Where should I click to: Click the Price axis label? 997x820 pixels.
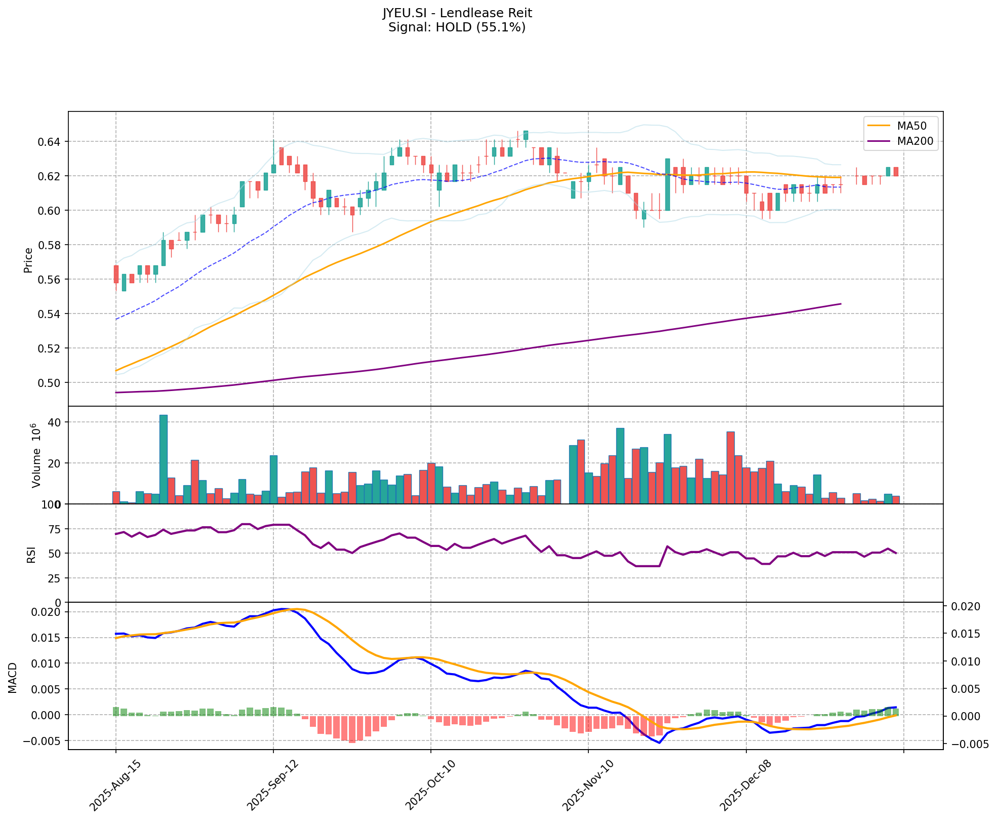[28, 260]
